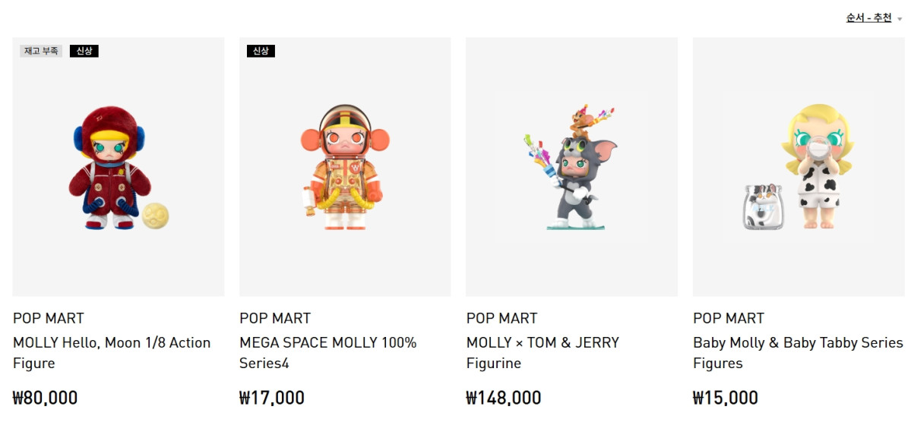Click the black new-arrival badge on Hello, Moon
This screenshot has height=441, width=911.
(x=84, y=51)
